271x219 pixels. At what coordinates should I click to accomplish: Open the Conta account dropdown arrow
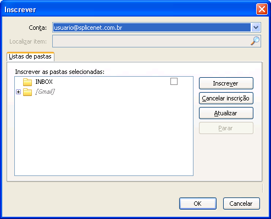(x=256, y=28)
